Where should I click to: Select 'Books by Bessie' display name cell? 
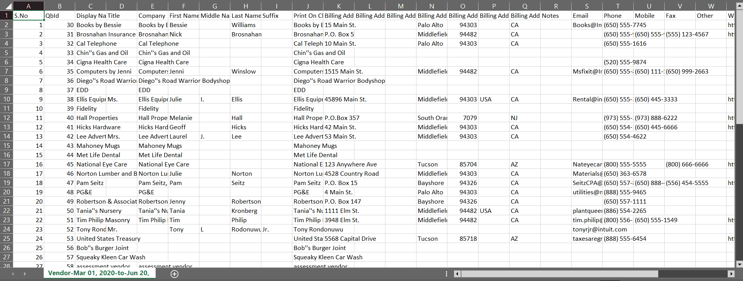point(90,25)
